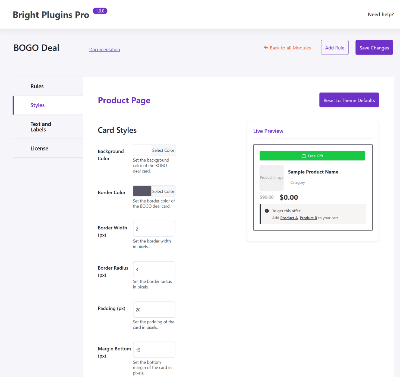Open the Product B link in Live Preview
400x377 pixels.
coord(308,218)
